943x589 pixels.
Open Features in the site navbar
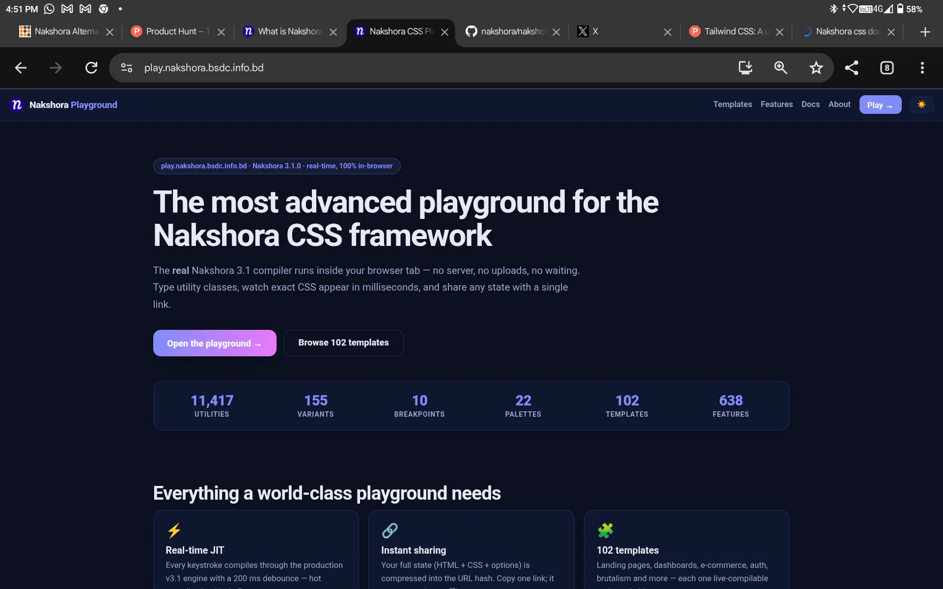pyautogui.click(x=777, y=104)
